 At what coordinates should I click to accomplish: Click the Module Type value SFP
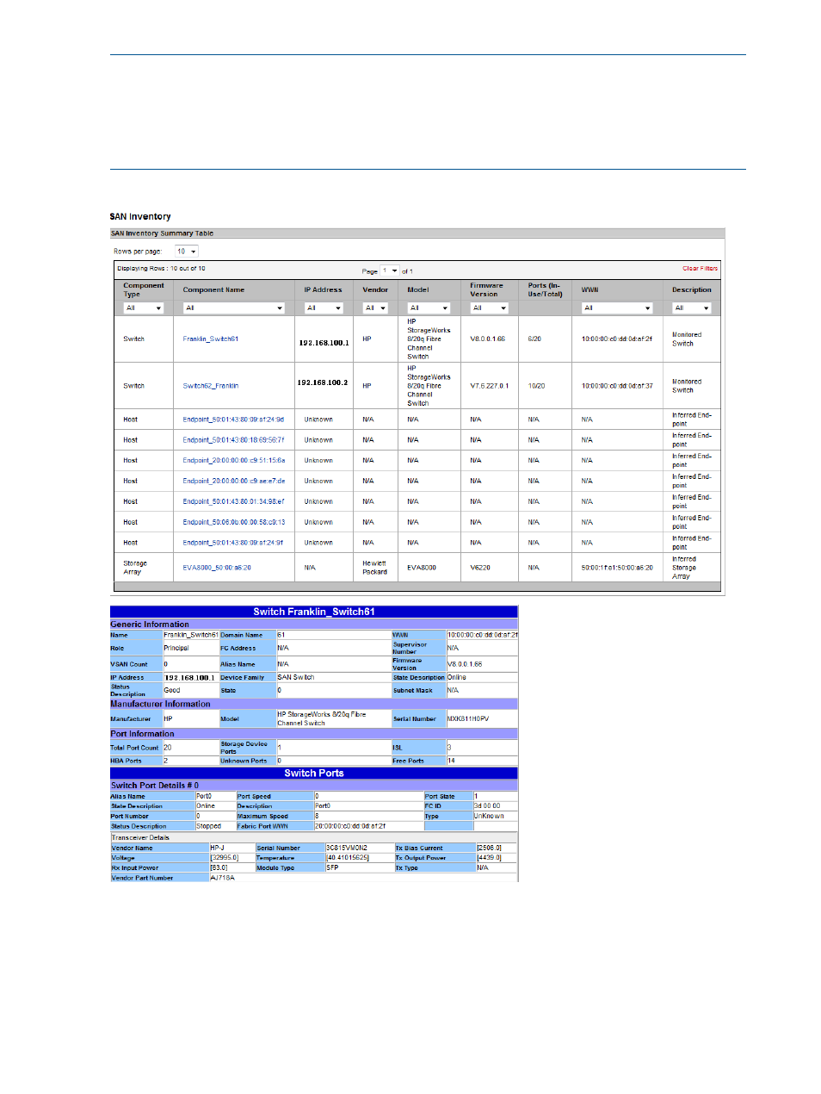332,867
